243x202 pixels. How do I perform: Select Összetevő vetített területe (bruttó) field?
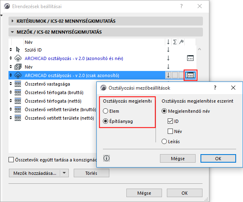tap(60, 110)
